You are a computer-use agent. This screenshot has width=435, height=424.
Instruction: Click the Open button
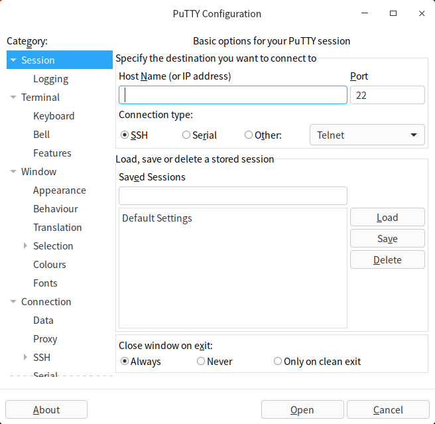[x=302, y=409]
